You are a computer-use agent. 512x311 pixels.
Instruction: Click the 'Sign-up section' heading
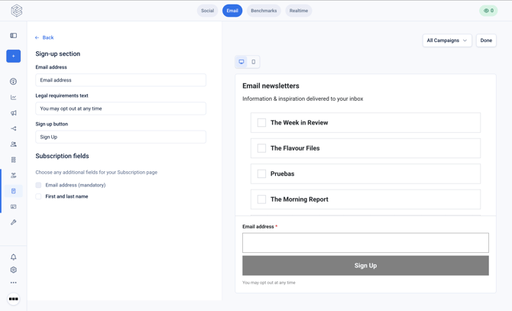click(x=58, y=53)
